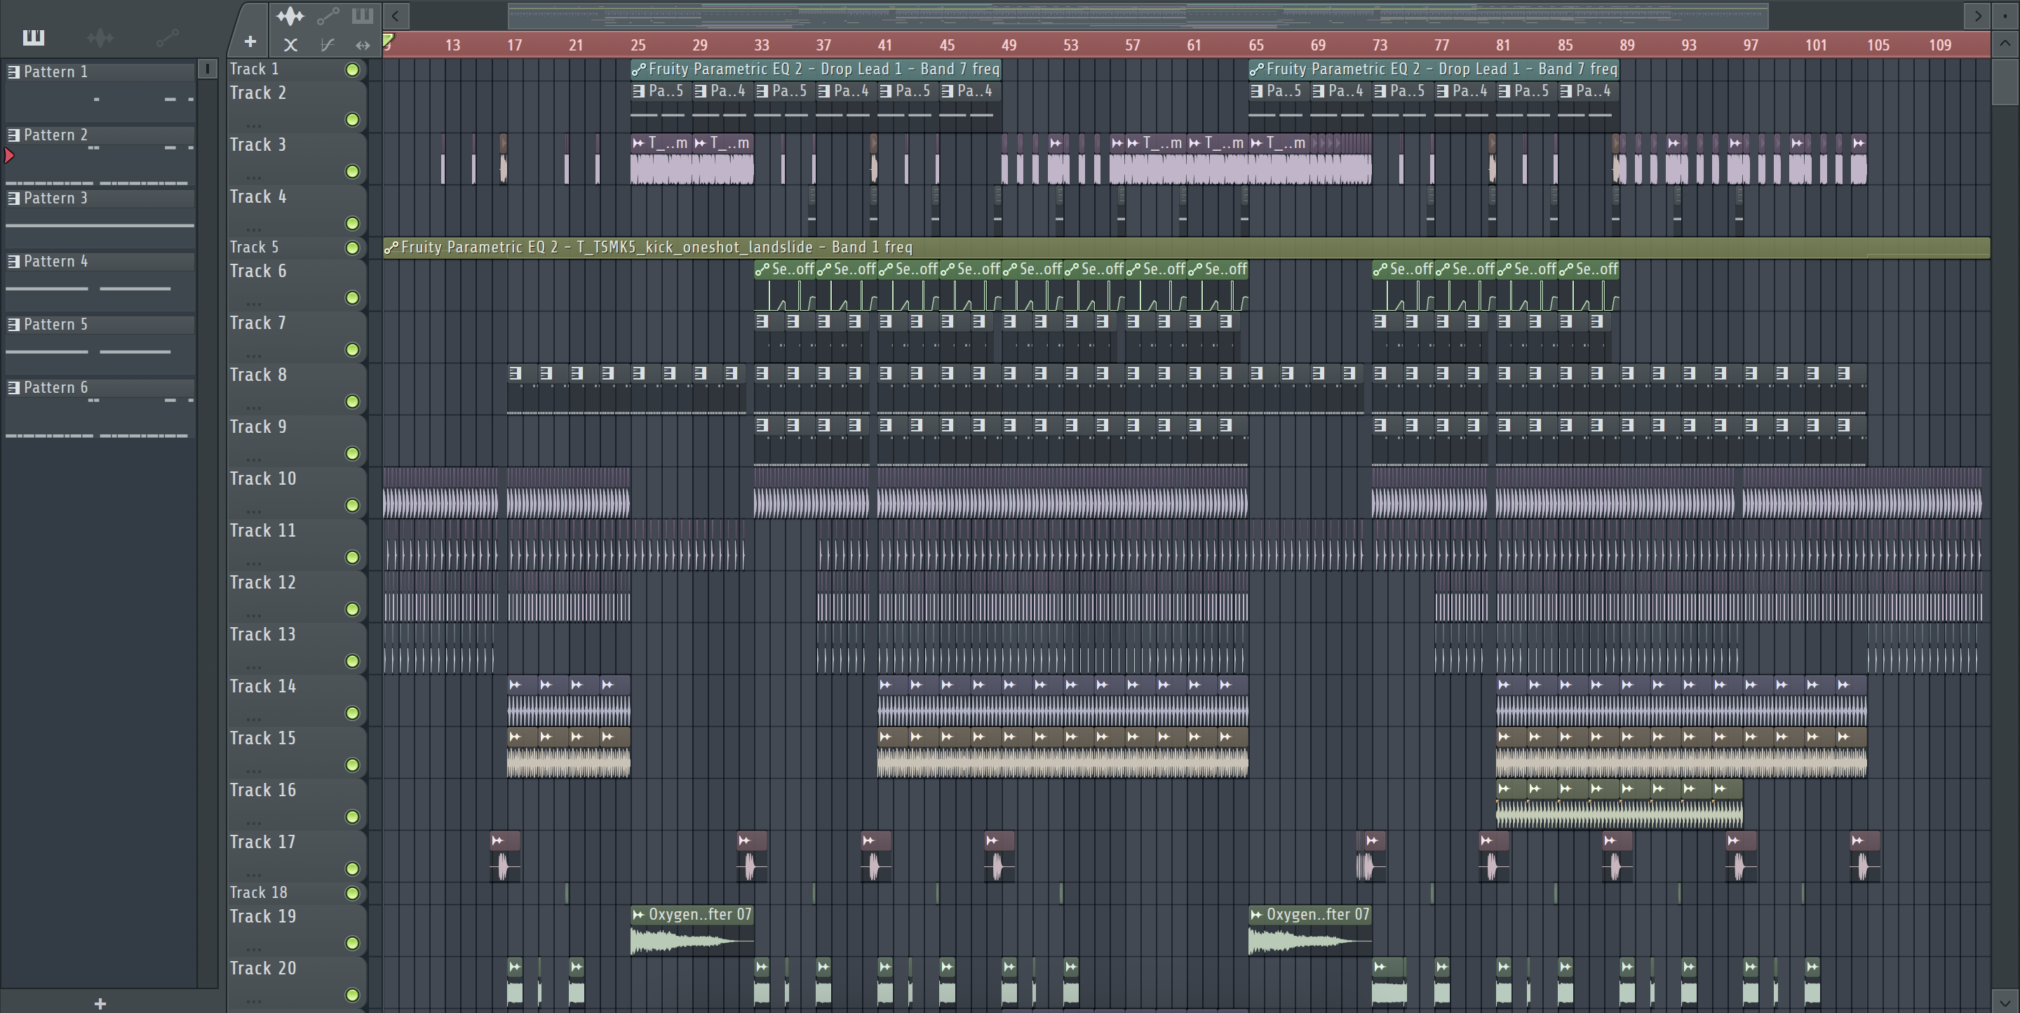Select the Track 6 header
Screen dimensions: 2020x1013
click(x=297, y=285)
